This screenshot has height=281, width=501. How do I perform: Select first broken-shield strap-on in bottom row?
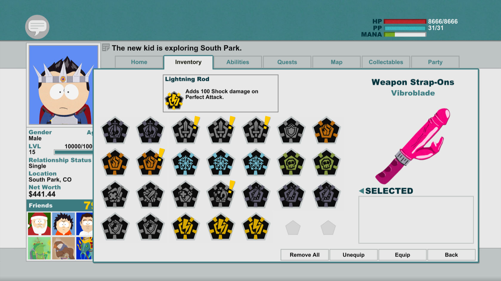click(x=115, y=227)
